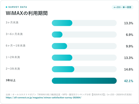Click the 6ヶ月〜1年未満 category label
The height and width of the screenshot is (104, 139).
[16, 46]
